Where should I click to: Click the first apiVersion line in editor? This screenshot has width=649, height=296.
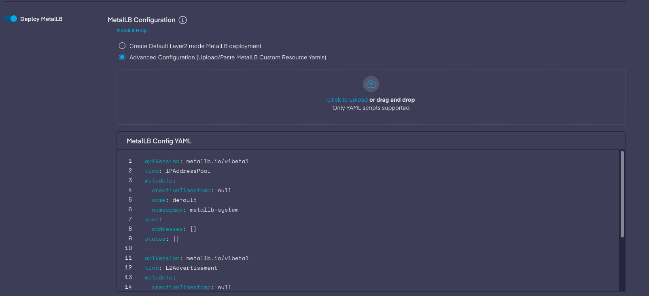197,162
